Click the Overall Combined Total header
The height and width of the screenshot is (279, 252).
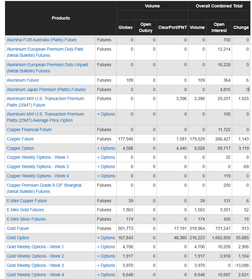tap(219, 6)
